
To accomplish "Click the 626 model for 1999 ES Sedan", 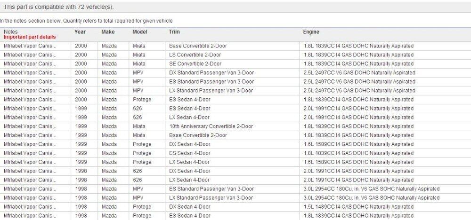I will pyautogui.click(x=137, y=109).
